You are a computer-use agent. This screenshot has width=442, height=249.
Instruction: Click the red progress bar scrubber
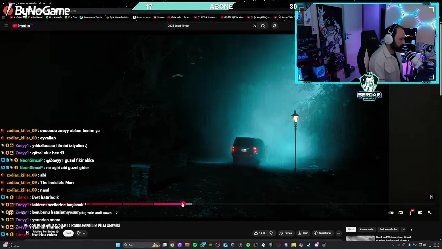pos(183,204)
